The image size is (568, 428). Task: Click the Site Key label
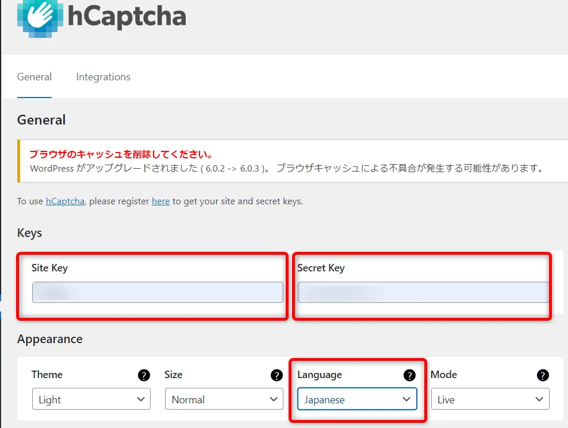pyautogui.click(x=49, y=268)
